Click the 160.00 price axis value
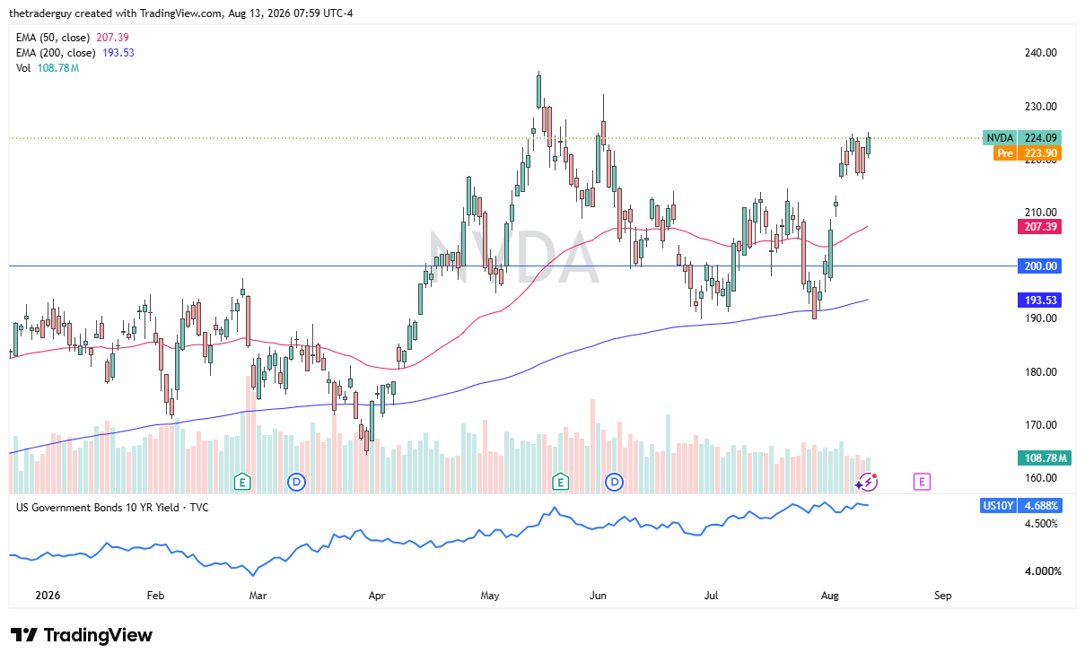Screen dimensions: 1085x662 pos(1040,478)
